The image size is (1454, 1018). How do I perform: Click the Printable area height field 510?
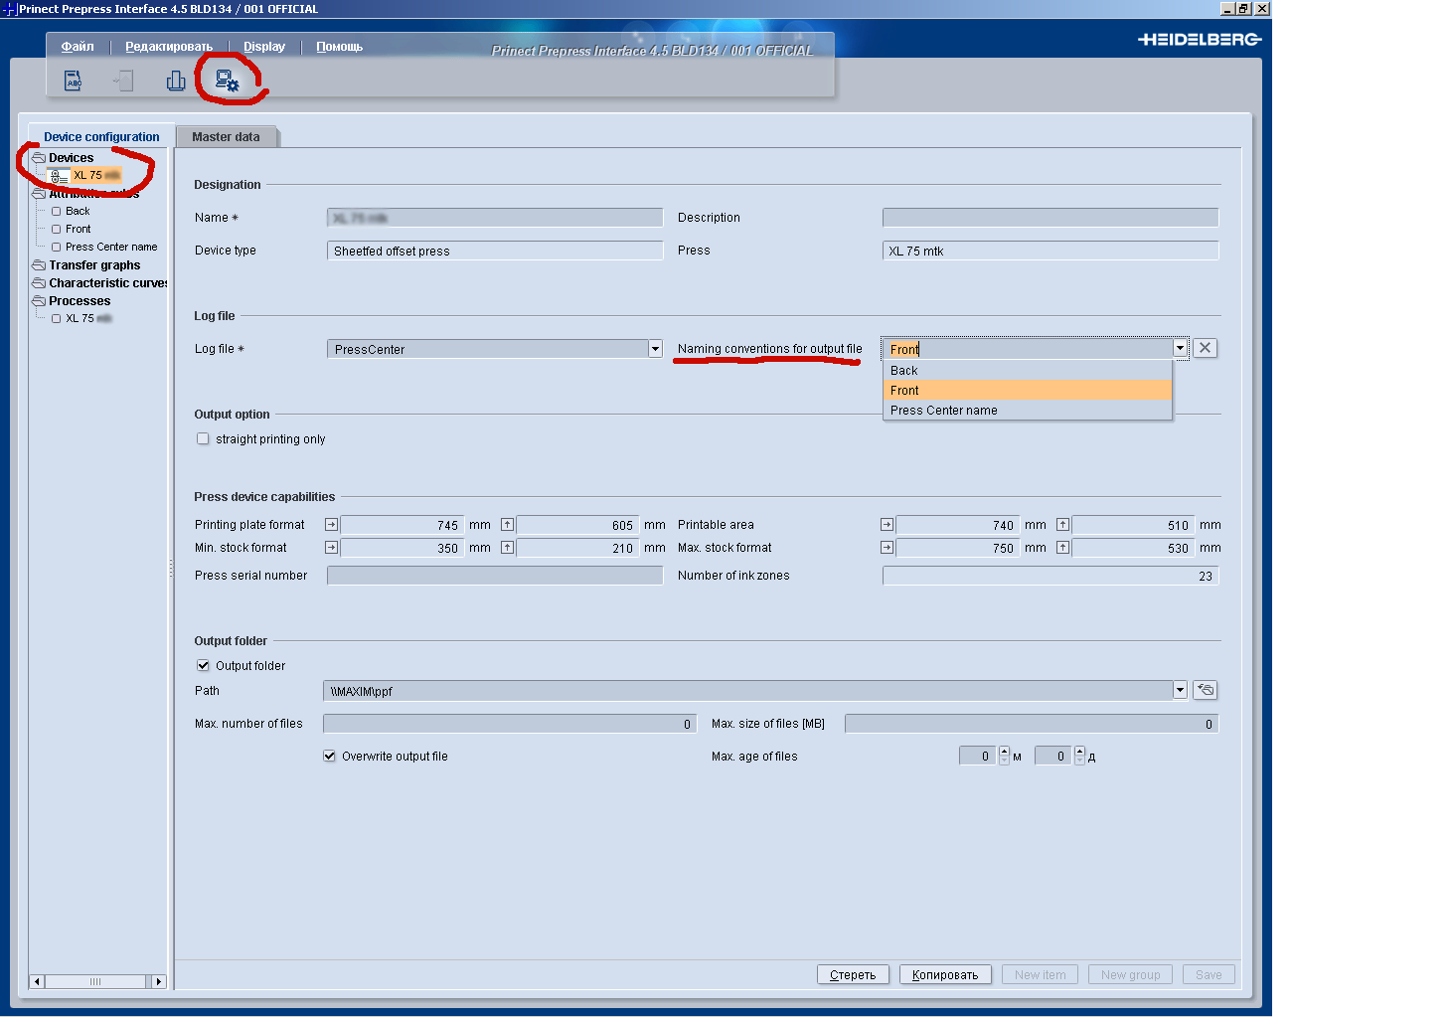1133,525
